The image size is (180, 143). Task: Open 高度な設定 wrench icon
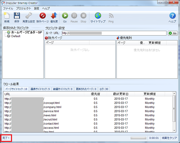tap(29, 18)
